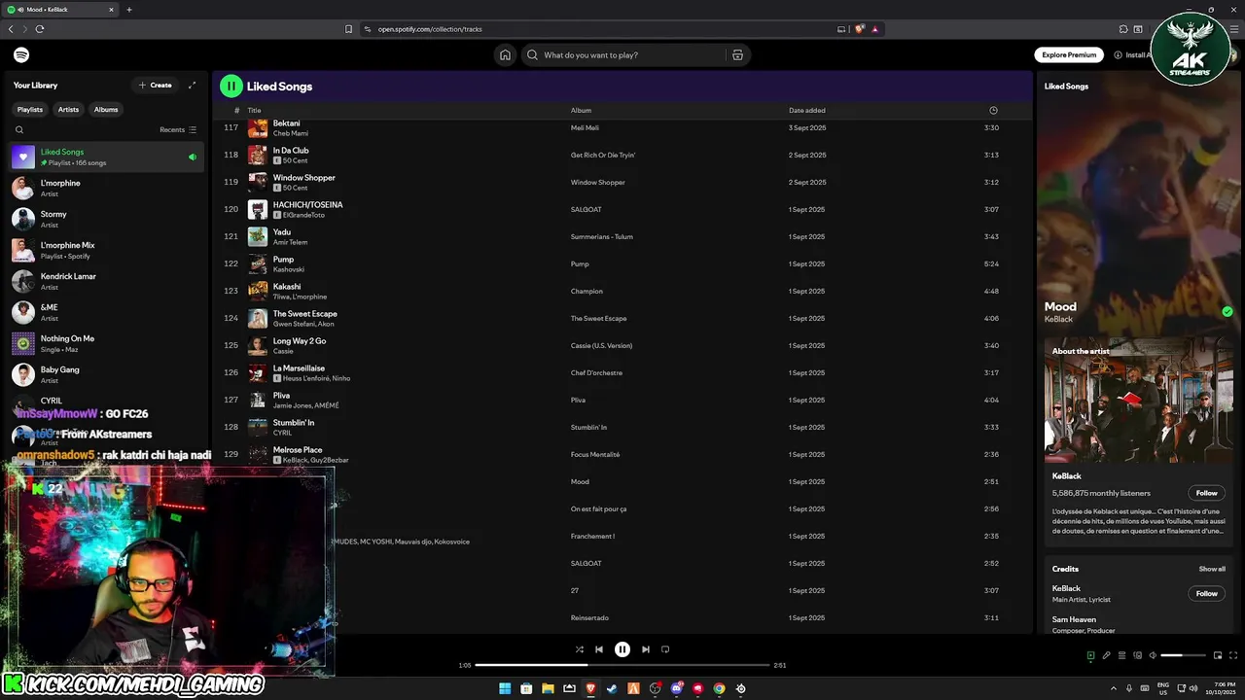1245x700 pixels.
Task: Open the Spotify home icon
Action: tap(505, 55)
